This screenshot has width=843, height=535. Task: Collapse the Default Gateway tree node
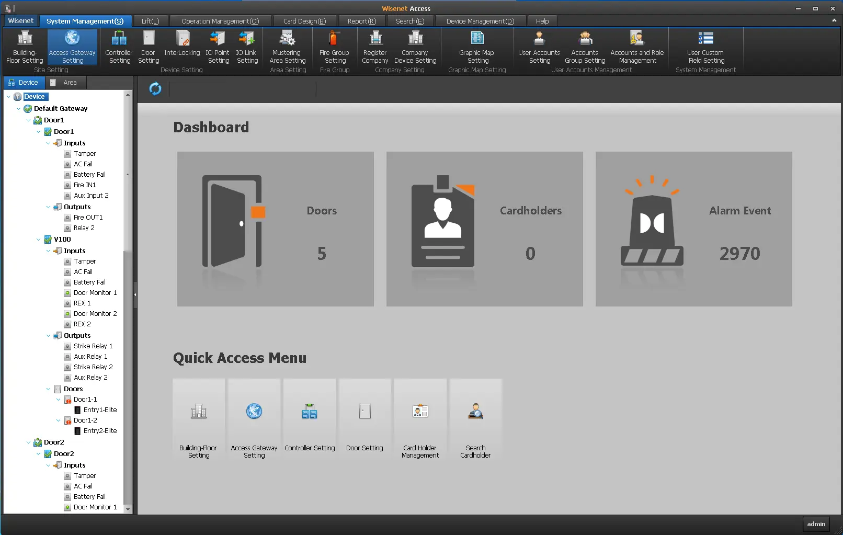click(x=19, y=109)
